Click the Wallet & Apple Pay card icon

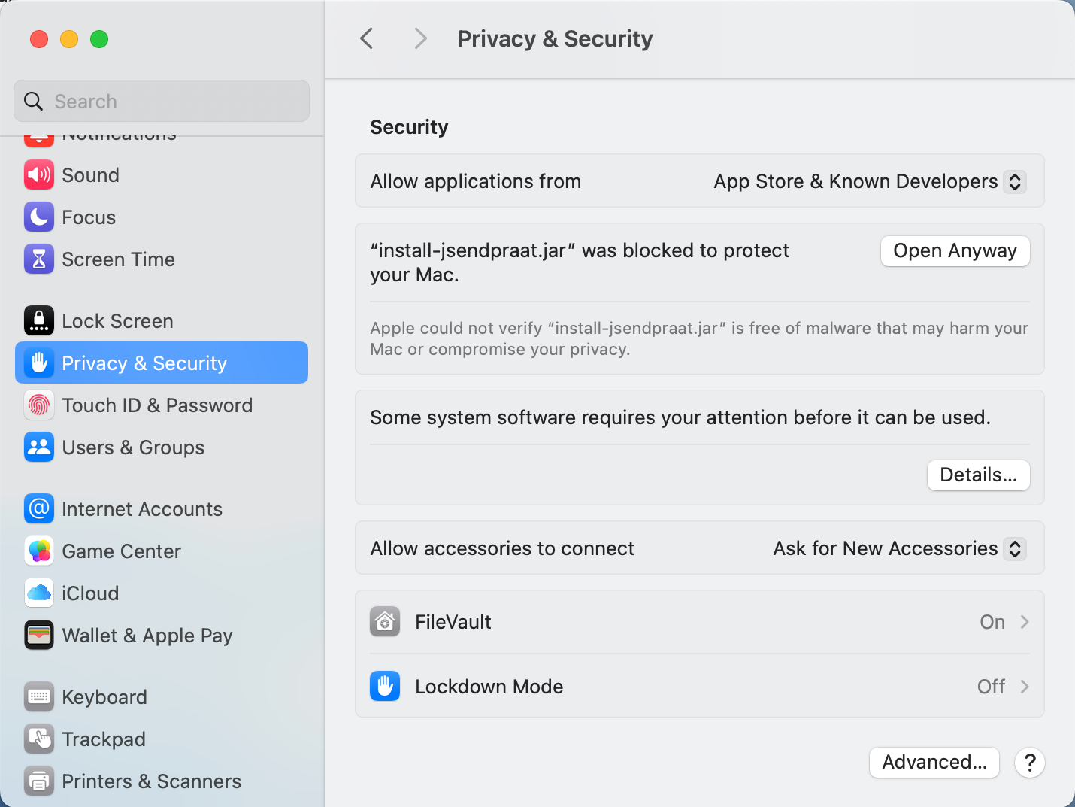[39, 636]
